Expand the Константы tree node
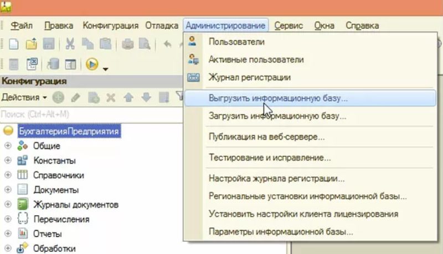 pyautogui.click(x=8, y=160)
